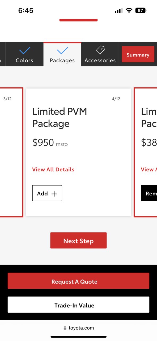Screen dimensions: 157x341
Task: Select the partially visible 3/12 package card
Action: (x=11, y=152)
